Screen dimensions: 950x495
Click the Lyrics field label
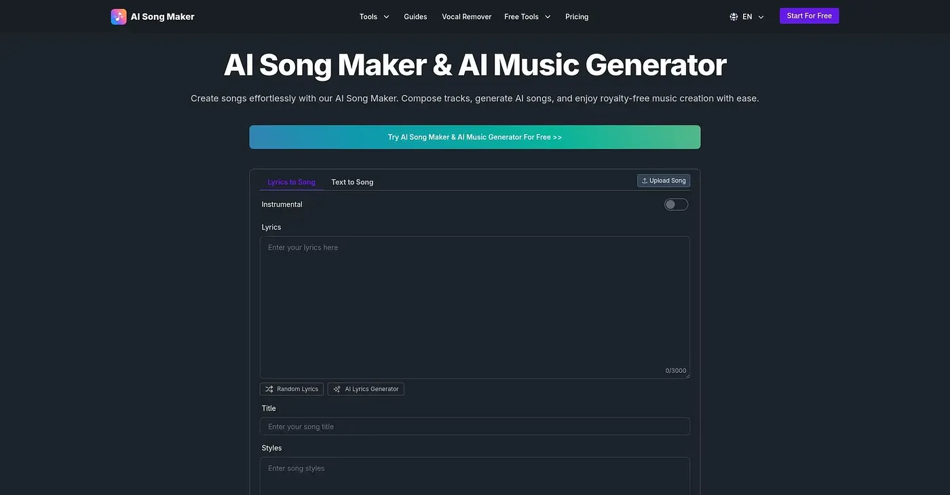[x=271, y=227]
